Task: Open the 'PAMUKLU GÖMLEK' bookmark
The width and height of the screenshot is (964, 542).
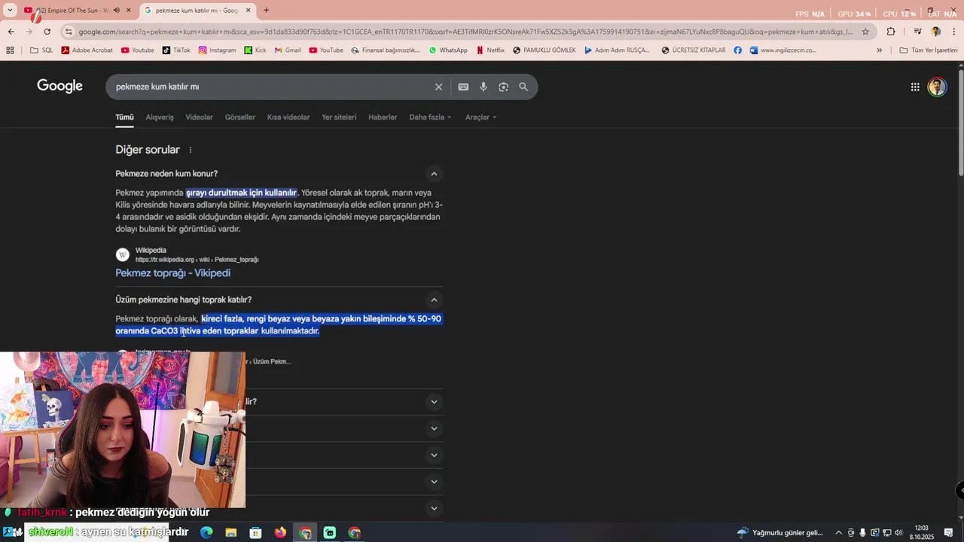Action: tap(544, 50)
